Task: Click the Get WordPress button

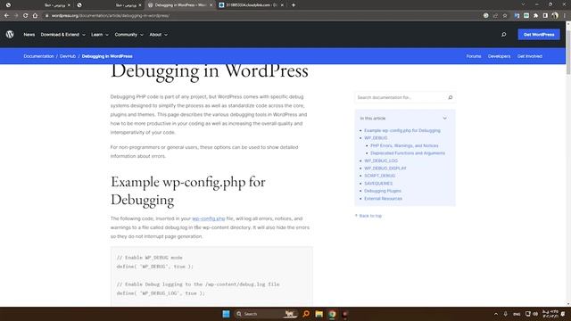Action: pos(539,35)
